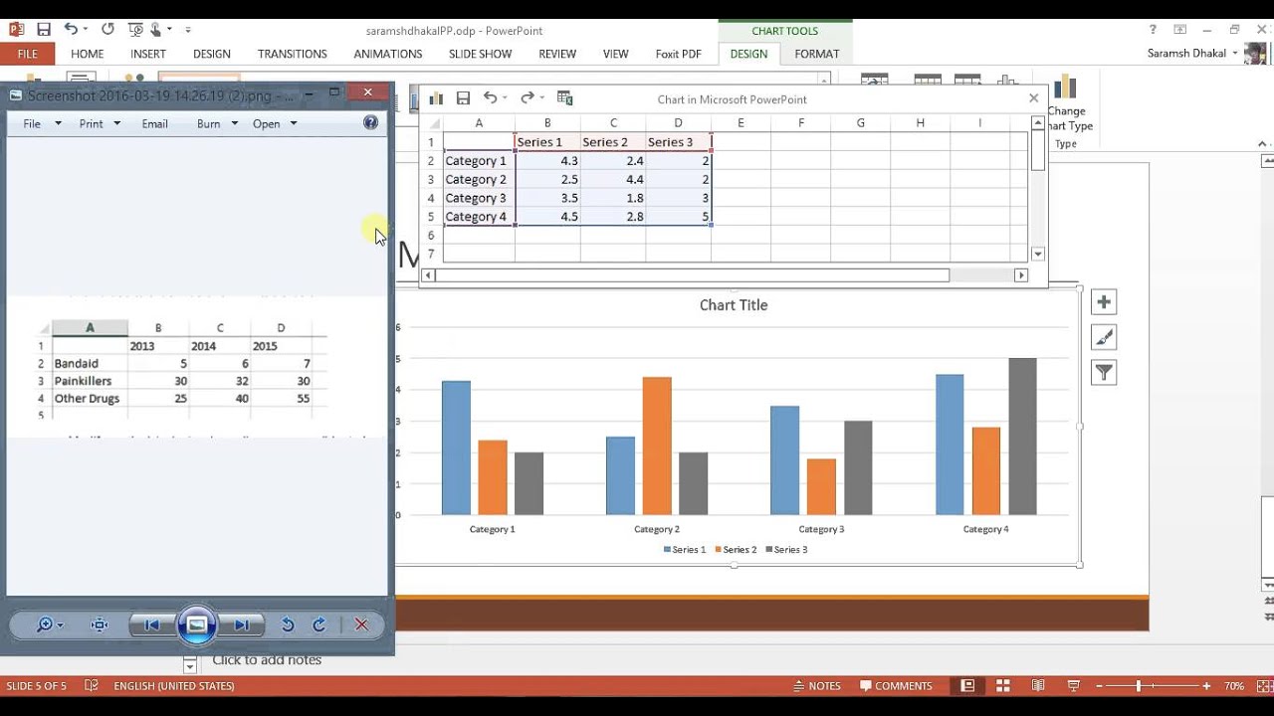
Task: Open chart styles paintbrush button
Action: pyautogui.click(x=1104, y=338)
